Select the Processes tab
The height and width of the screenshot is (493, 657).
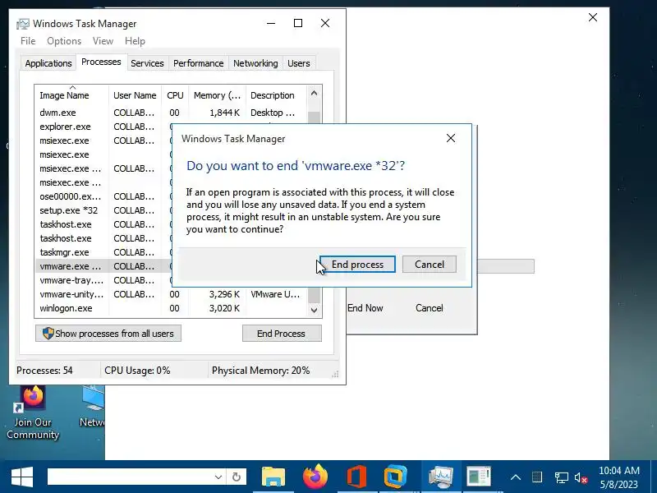click(x=101, y=62)
